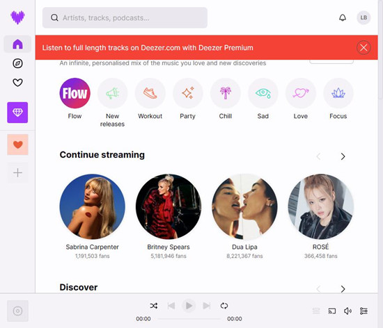The height and width of the screenshot is (328, 383).
Task: Open Loved tracks orange heart tile
Action: tap(17, 145)
